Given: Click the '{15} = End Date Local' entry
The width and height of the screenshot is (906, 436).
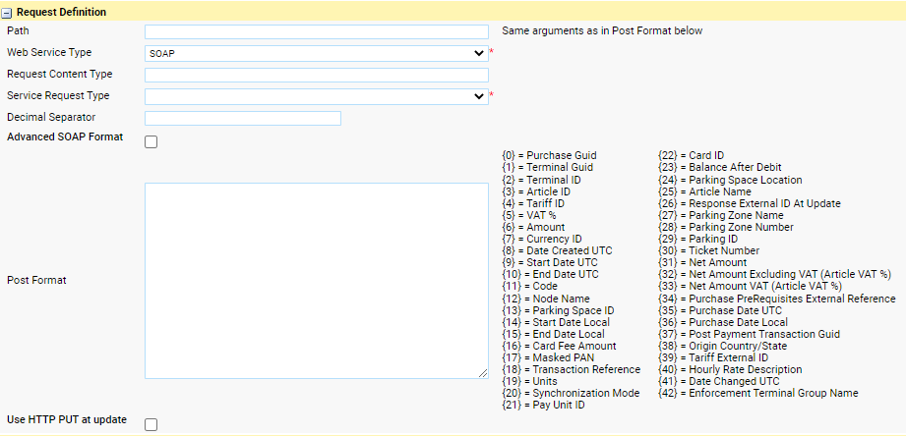Looking at the screenshot, I should coord(554,334).
